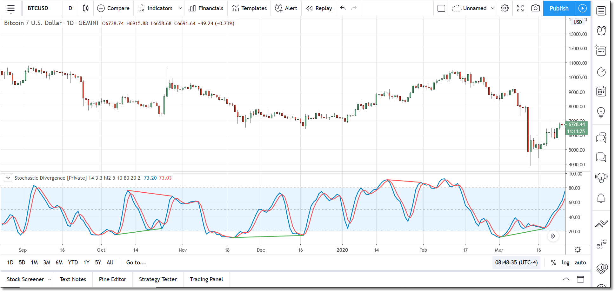Open object tree icon in sidebar

click(601, 244)
